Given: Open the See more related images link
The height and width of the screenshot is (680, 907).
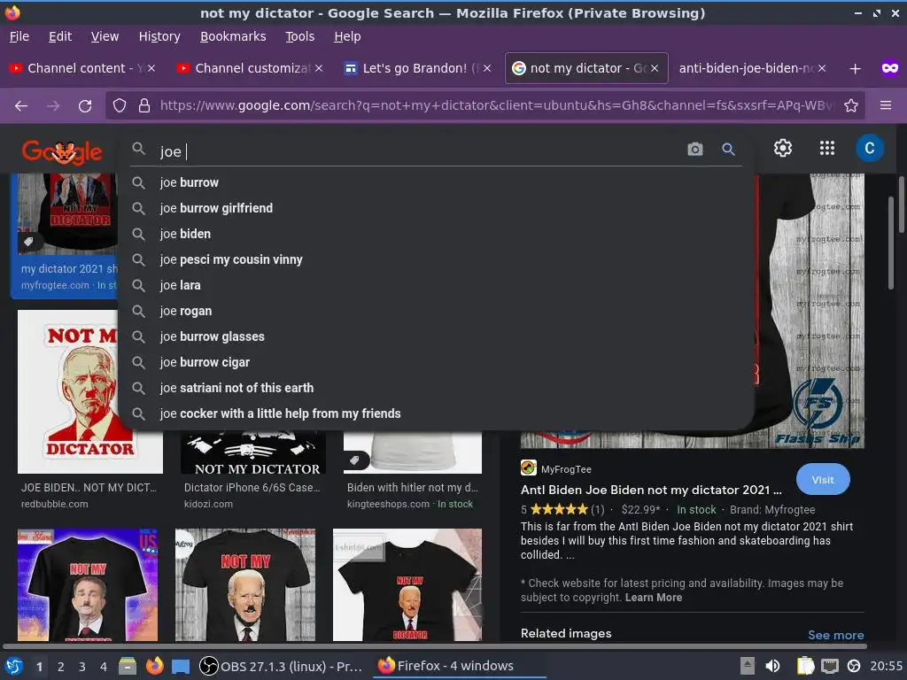Looking at the screenshot, I should click(x=835, y=635).
